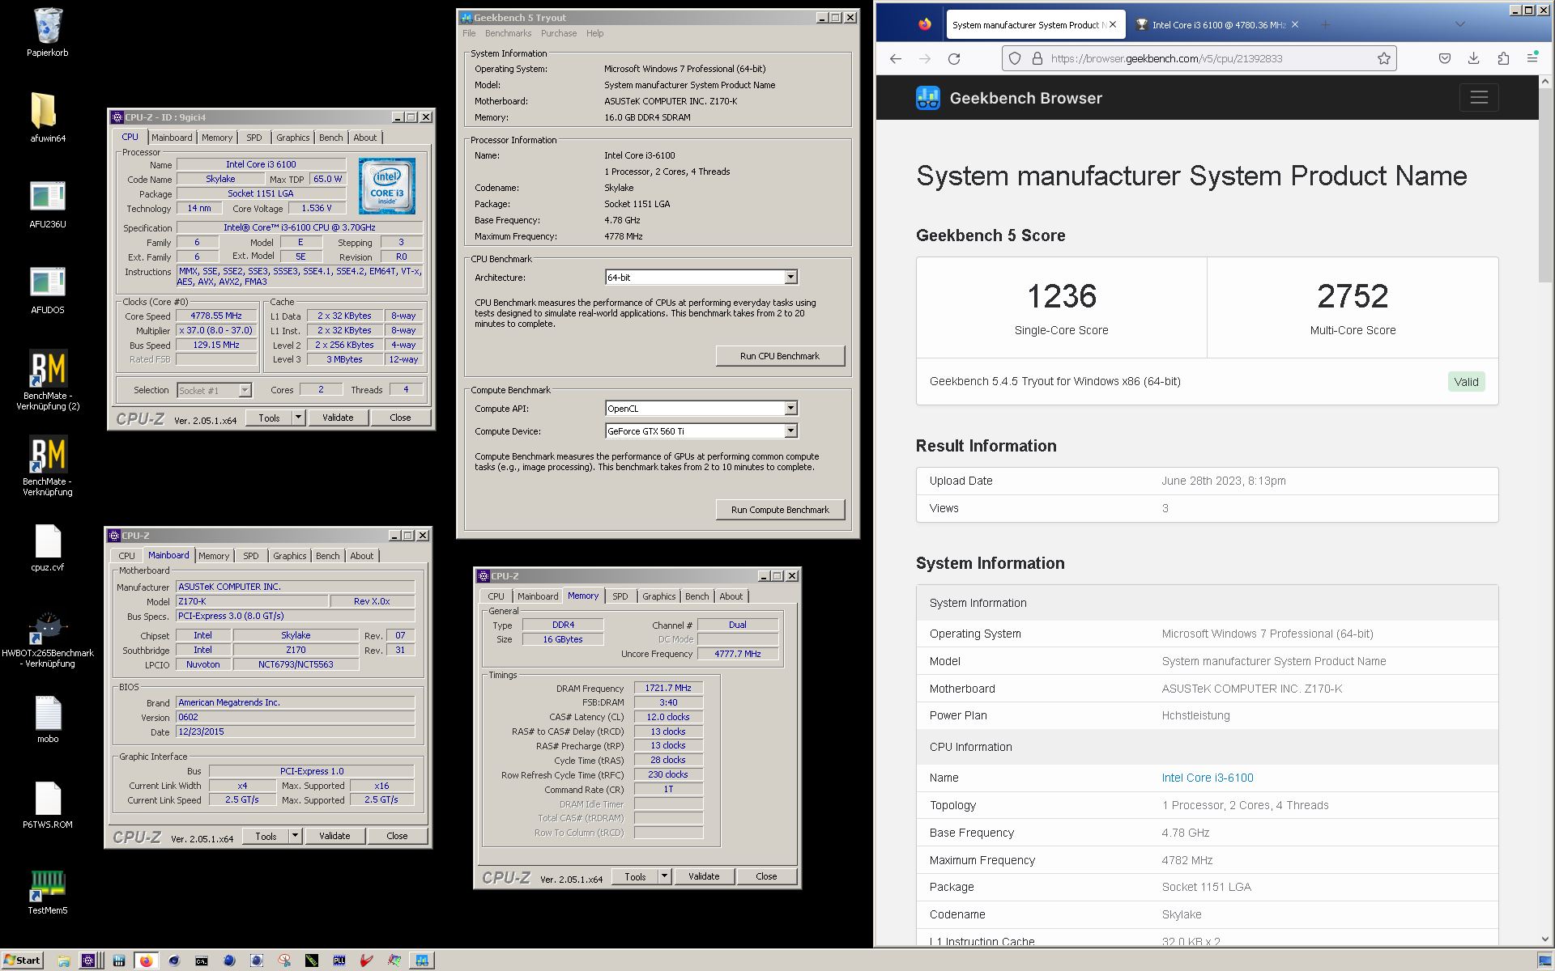Toggle the Geekbench Browser hamburger navigation
This screenshot has width=1555, height=971.
click(1479, 98)
